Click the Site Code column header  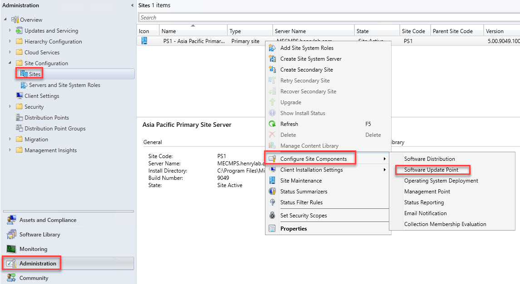click(413, 31)
